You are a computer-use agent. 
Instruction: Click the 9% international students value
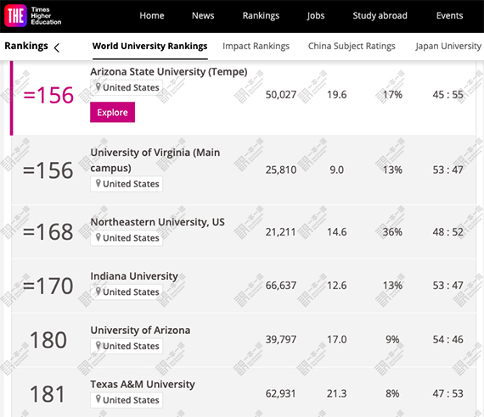392,339
